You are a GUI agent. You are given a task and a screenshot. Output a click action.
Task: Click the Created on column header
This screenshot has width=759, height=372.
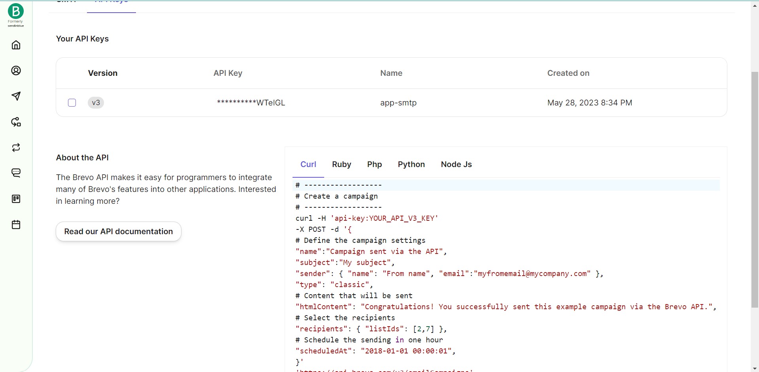pos(568,73)
